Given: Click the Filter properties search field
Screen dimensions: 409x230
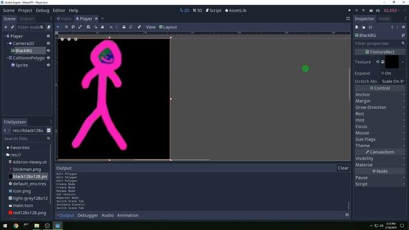Looking at the screenshot, I should [380, 43].
